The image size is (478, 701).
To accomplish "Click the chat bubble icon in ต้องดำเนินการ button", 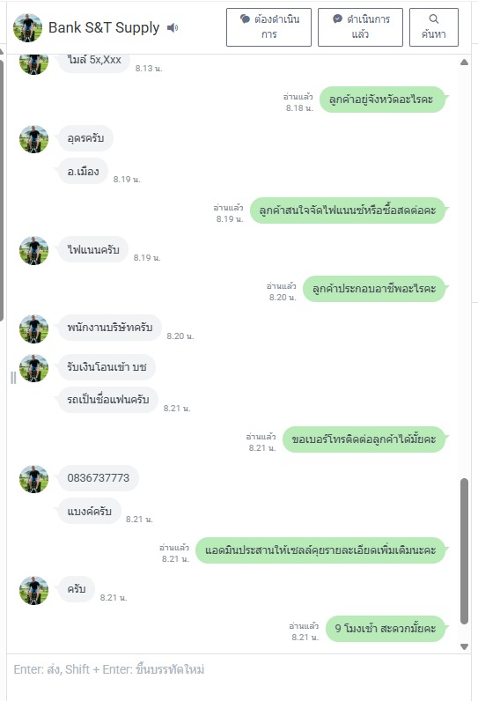I will (x=245, y=18).
